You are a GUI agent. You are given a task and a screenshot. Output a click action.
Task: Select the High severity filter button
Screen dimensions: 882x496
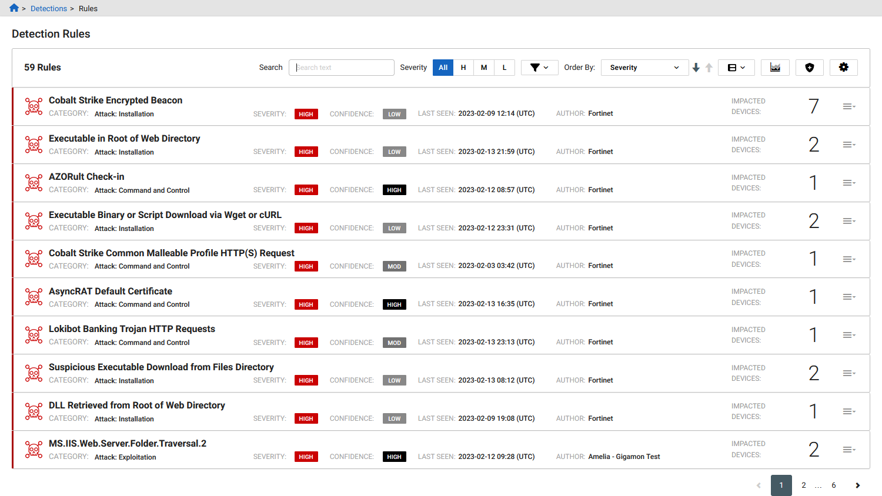[x=463, y=67]
